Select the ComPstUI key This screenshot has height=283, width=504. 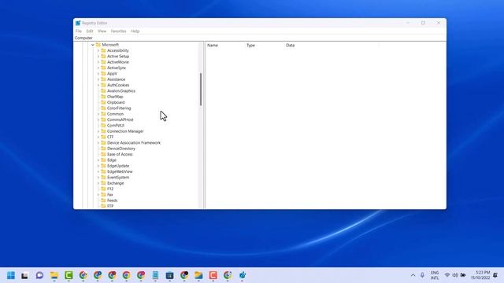point(116,126)
